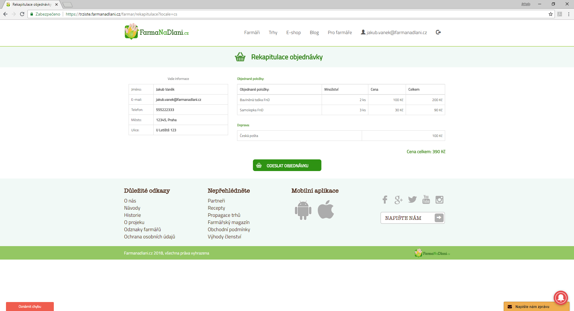The image size is (574, 311).
Task: Go to the E-shop menu item
Action: (293, 33)
